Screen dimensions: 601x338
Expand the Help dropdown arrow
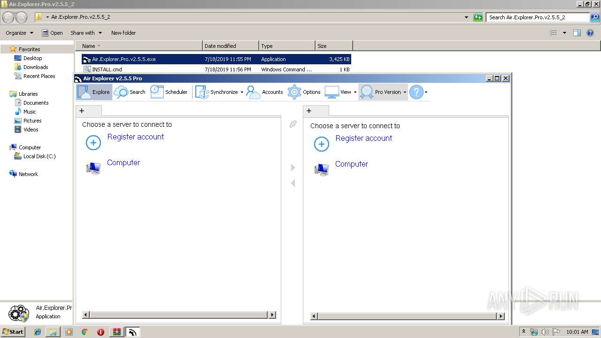click(x=426, y=92)
